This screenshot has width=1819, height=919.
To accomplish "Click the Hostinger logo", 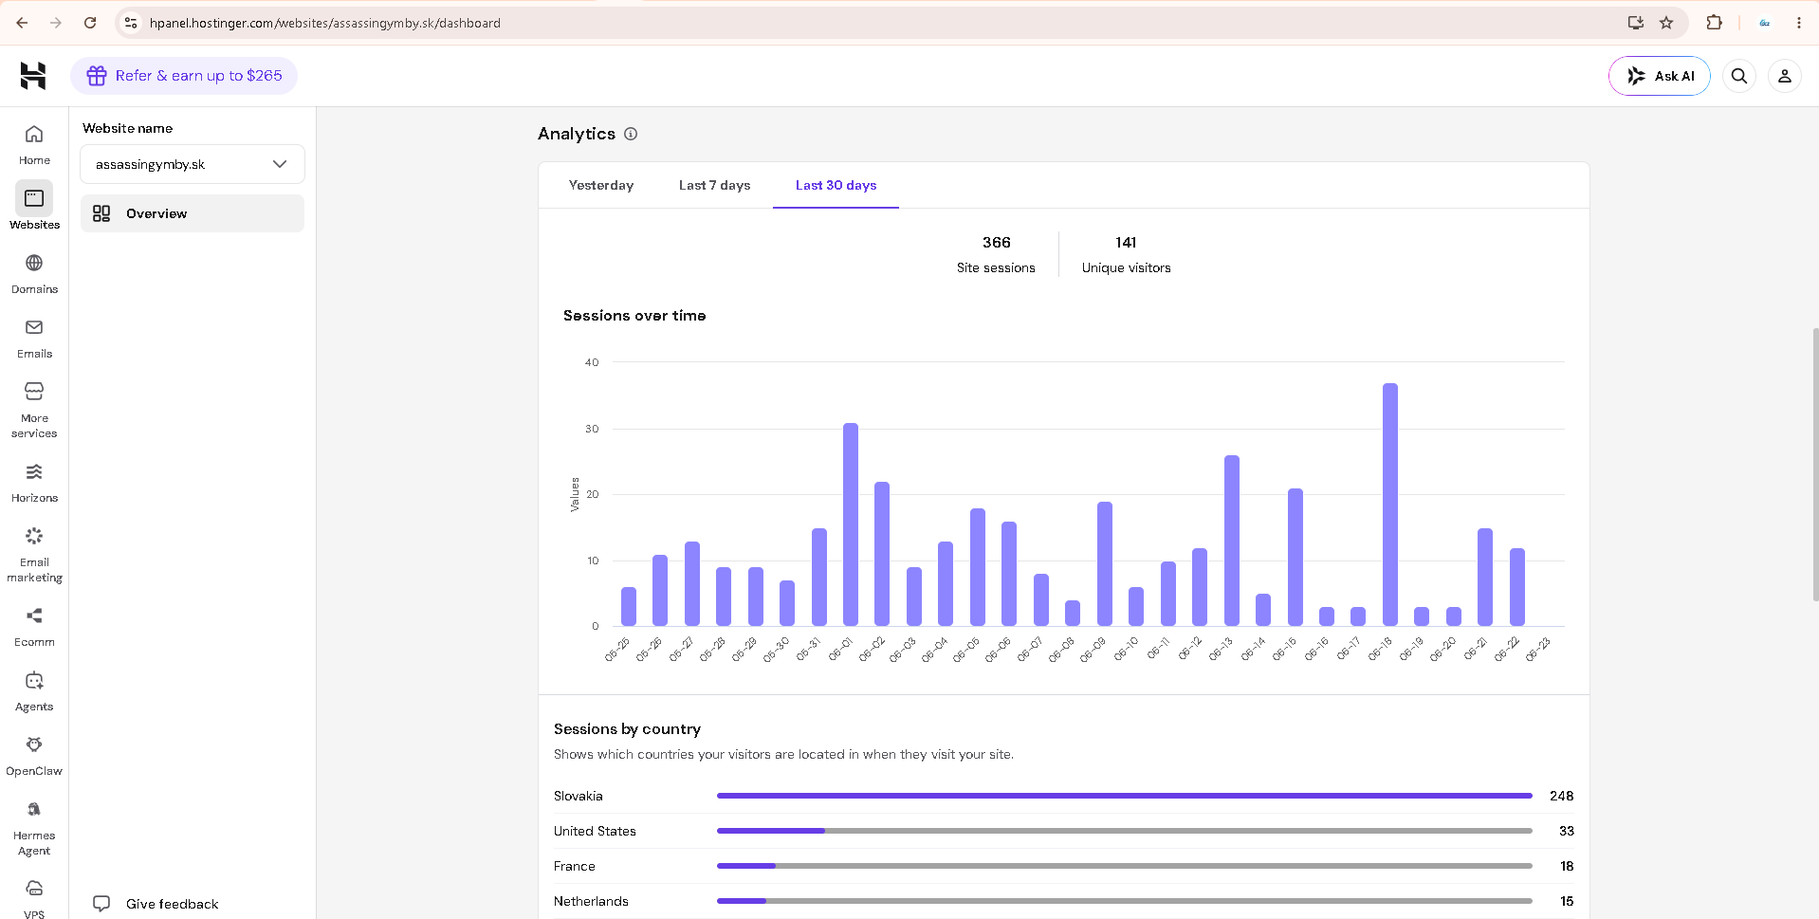I will coord(33,76).
